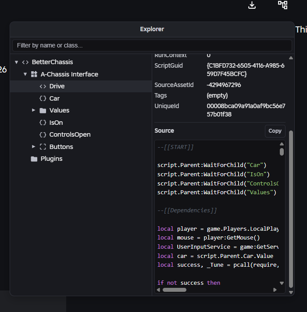
Task: Click the A-Chassis Interface GUI icon
Action: (x=34, y=74)
